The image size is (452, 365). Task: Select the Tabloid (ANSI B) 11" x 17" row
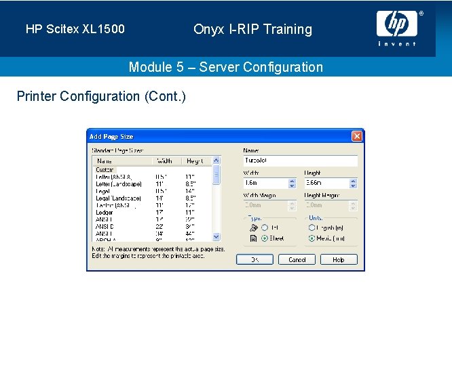[153, 205]
